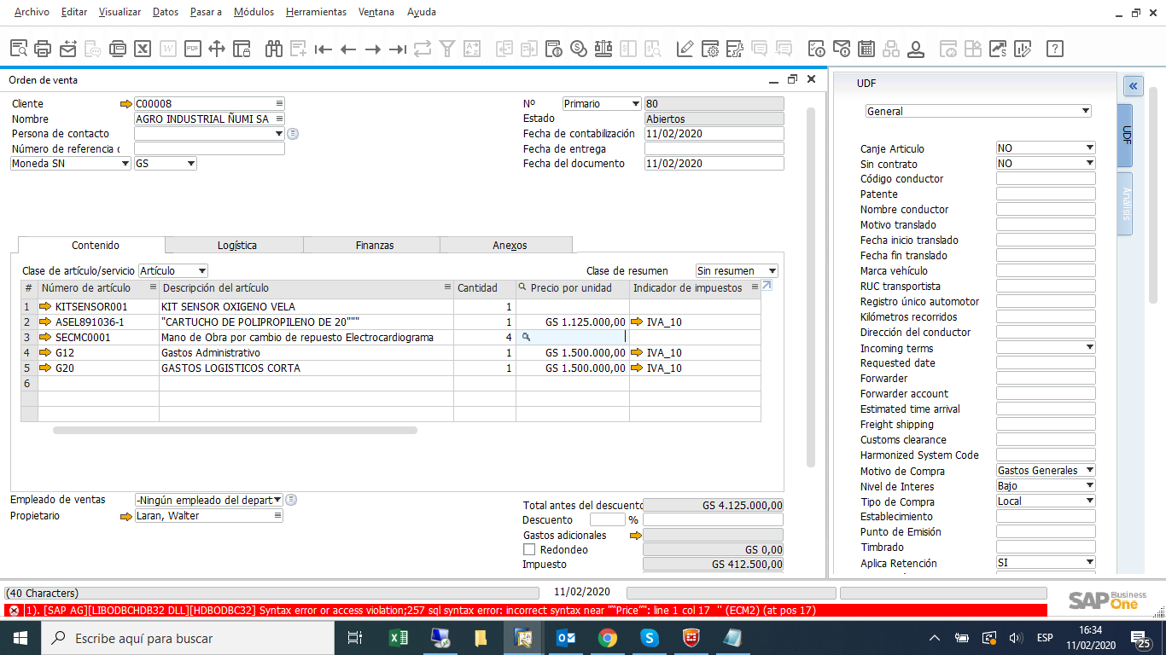Open the payment means icon
The height and width of the screenshot is (655, 1166).
(x=579, y=49)
